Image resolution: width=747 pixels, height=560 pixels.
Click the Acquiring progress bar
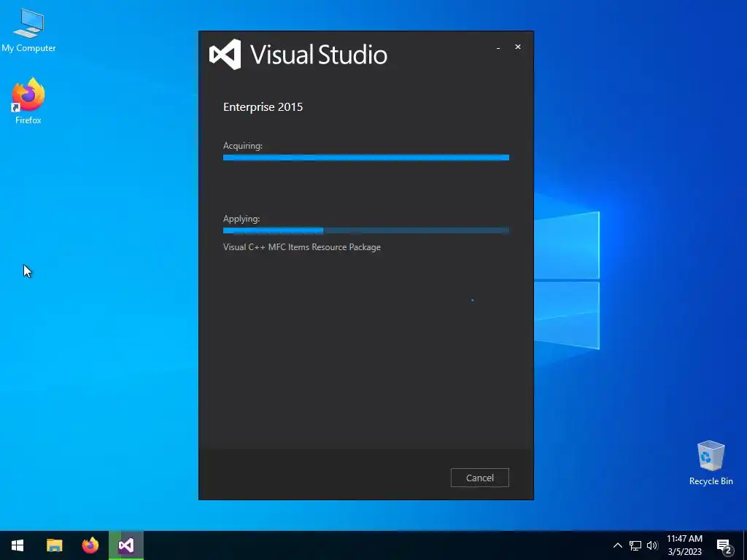pos(366,157)
